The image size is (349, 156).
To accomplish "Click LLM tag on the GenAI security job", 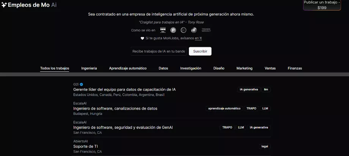I will click(241, 127).
